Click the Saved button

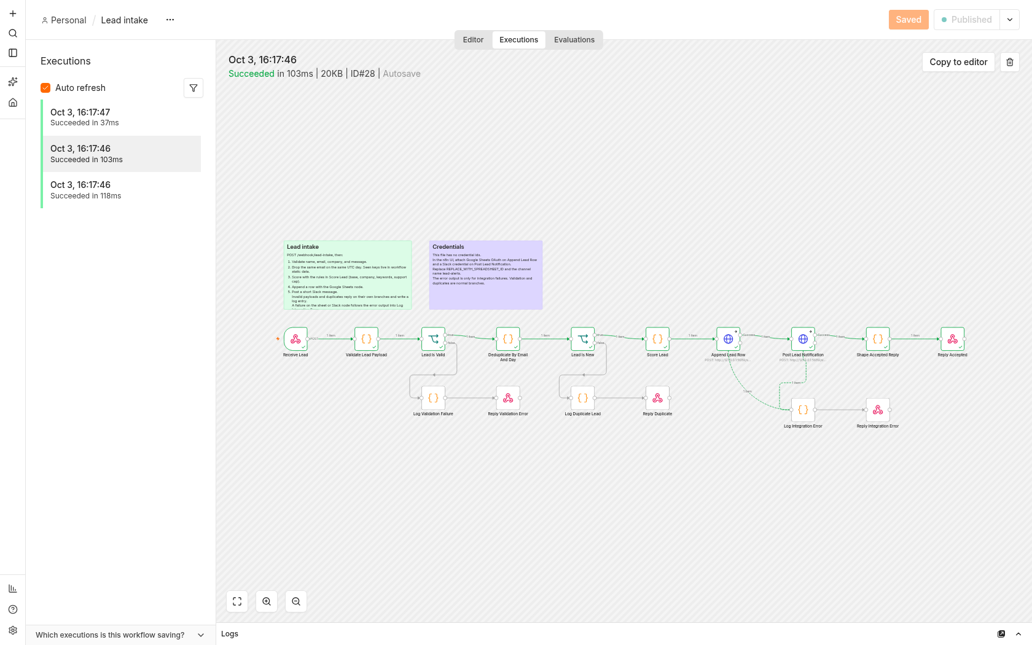click(x=909, y=20)
